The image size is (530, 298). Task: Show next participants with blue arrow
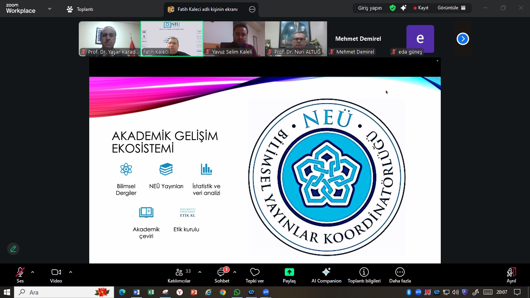(462, 39)
